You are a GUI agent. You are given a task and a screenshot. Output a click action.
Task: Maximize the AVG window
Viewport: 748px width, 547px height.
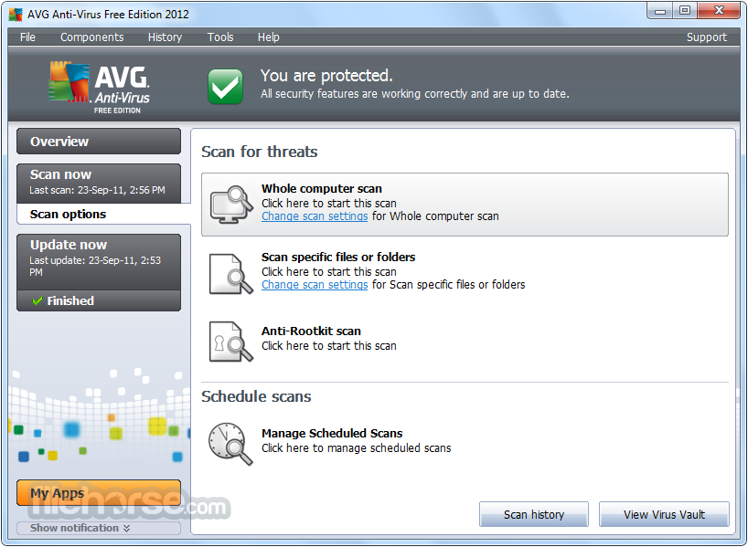(685, 10)
